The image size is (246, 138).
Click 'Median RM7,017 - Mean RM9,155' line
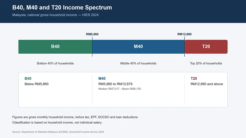click(119, 89)
